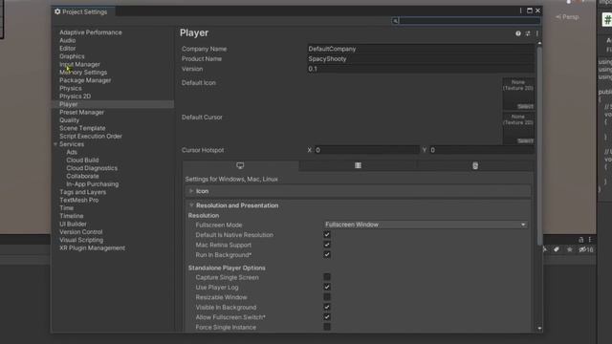Select the Dedicated Server platform tab icon

(x=358, y=165)
